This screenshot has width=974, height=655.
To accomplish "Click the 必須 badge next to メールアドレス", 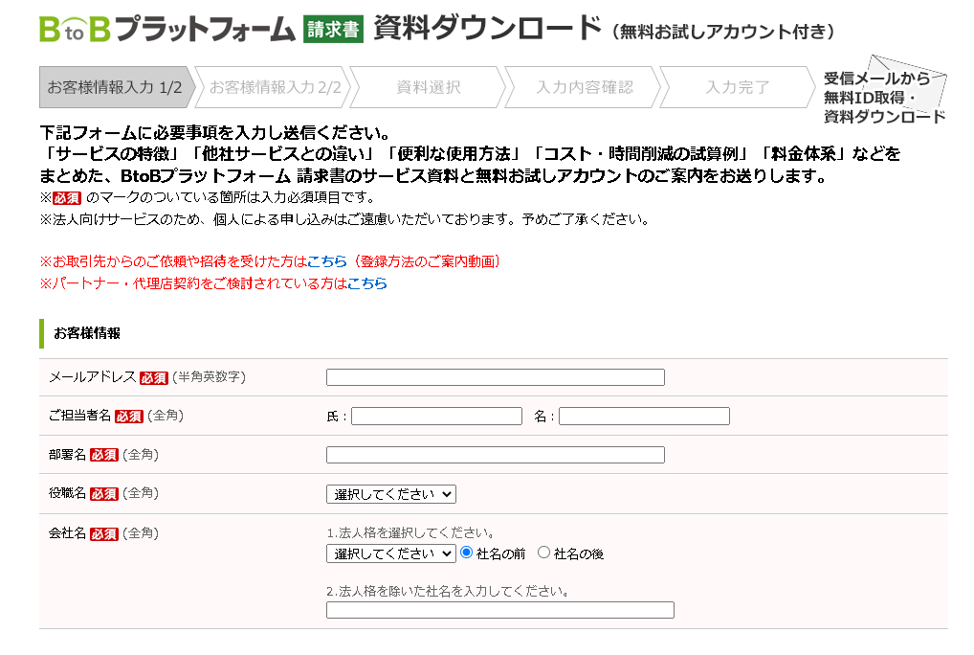I will point(153,378).
